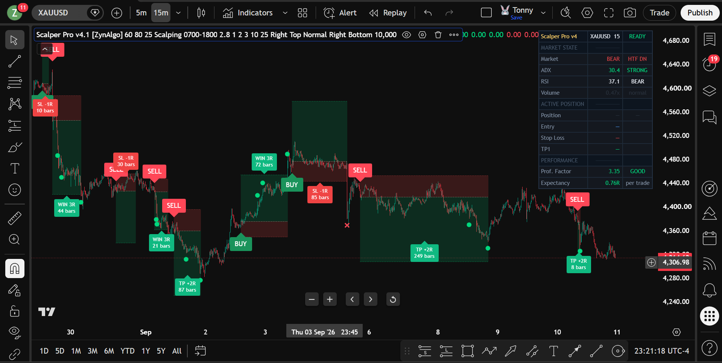Expand the Tonny layout menu arrow
The height and width of the screenshot is (363, 722).
pyautogui.click(x=543, y=13)
